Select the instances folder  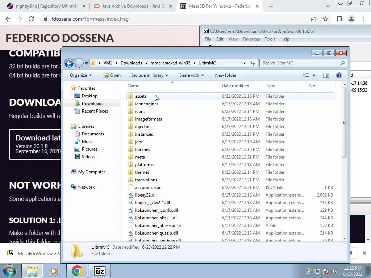(144, 134)
